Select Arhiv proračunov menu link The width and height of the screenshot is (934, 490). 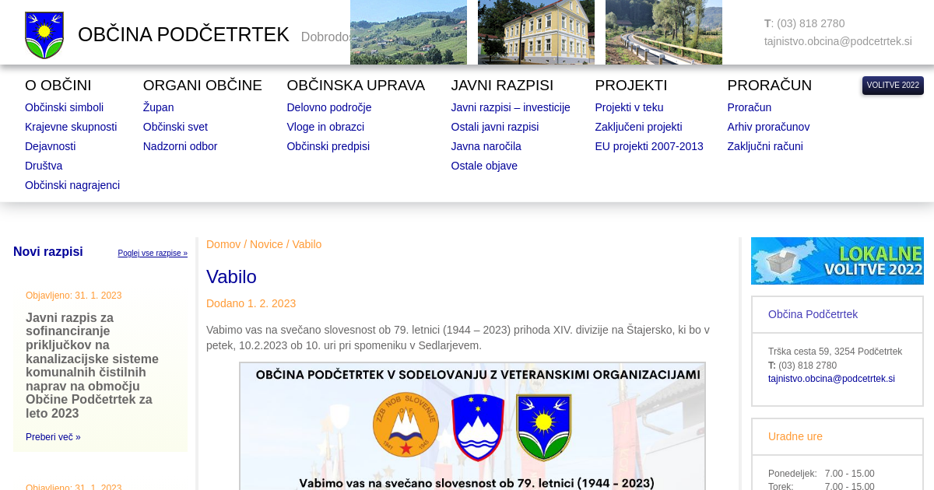[768, 127]
